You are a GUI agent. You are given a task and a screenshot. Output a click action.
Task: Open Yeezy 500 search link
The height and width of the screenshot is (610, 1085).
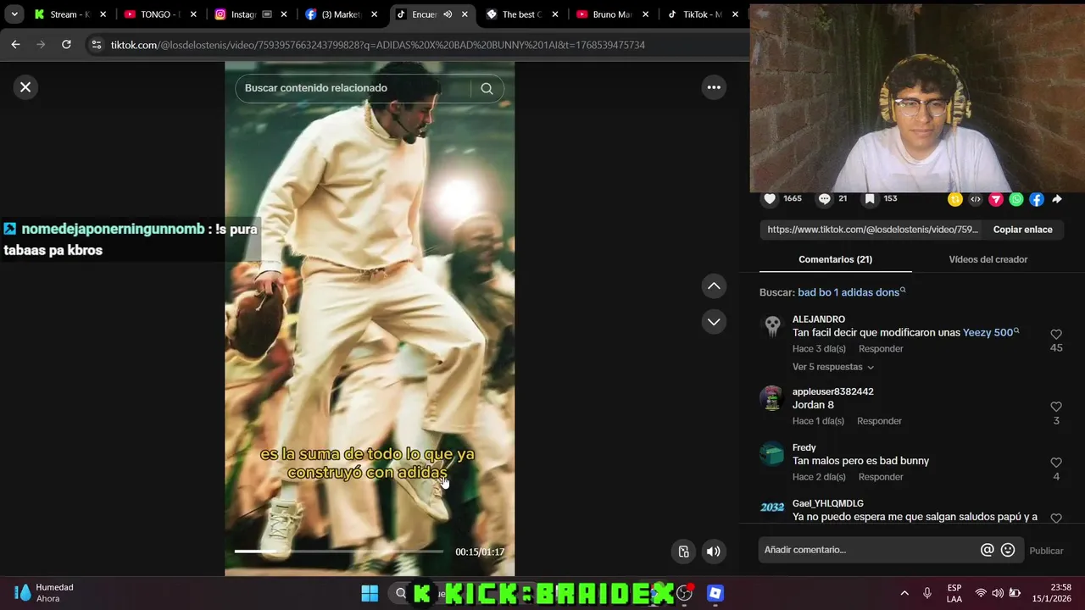[x=991, y=333]
